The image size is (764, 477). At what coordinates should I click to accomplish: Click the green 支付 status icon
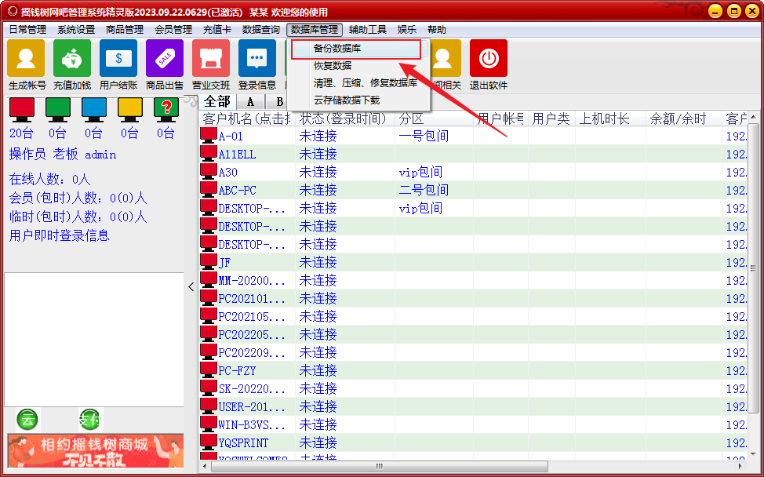89,419
